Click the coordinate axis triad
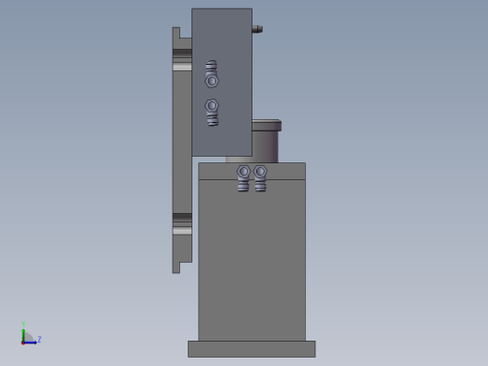The height and width of the screenshot is (366, 488). (31, 333)
